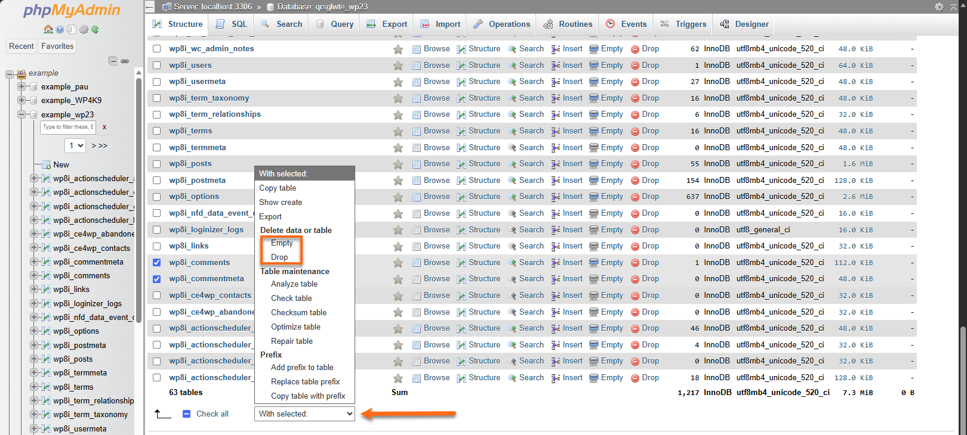Open navigation panel settings gear icon
967x435 pixels.
[x=84, y=29]
